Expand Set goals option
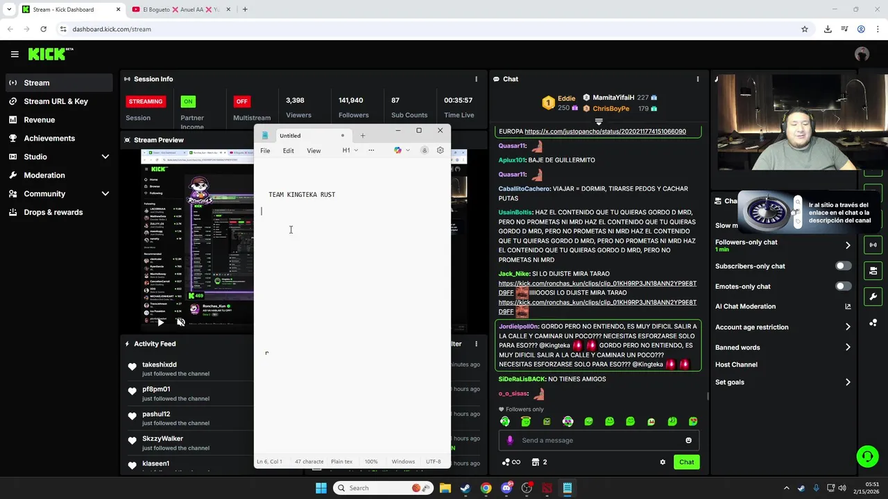The width and height of the screenshot is (888, 499). 848,382
